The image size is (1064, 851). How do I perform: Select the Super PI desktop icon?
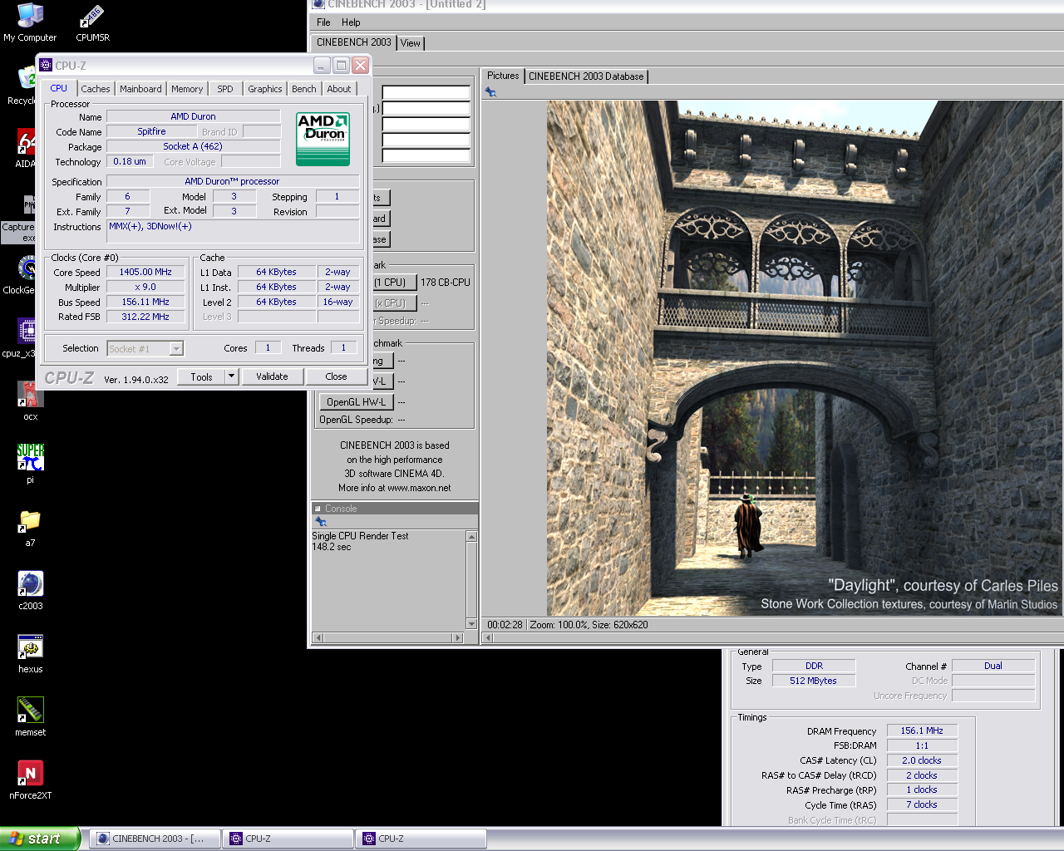pos(30,465)
